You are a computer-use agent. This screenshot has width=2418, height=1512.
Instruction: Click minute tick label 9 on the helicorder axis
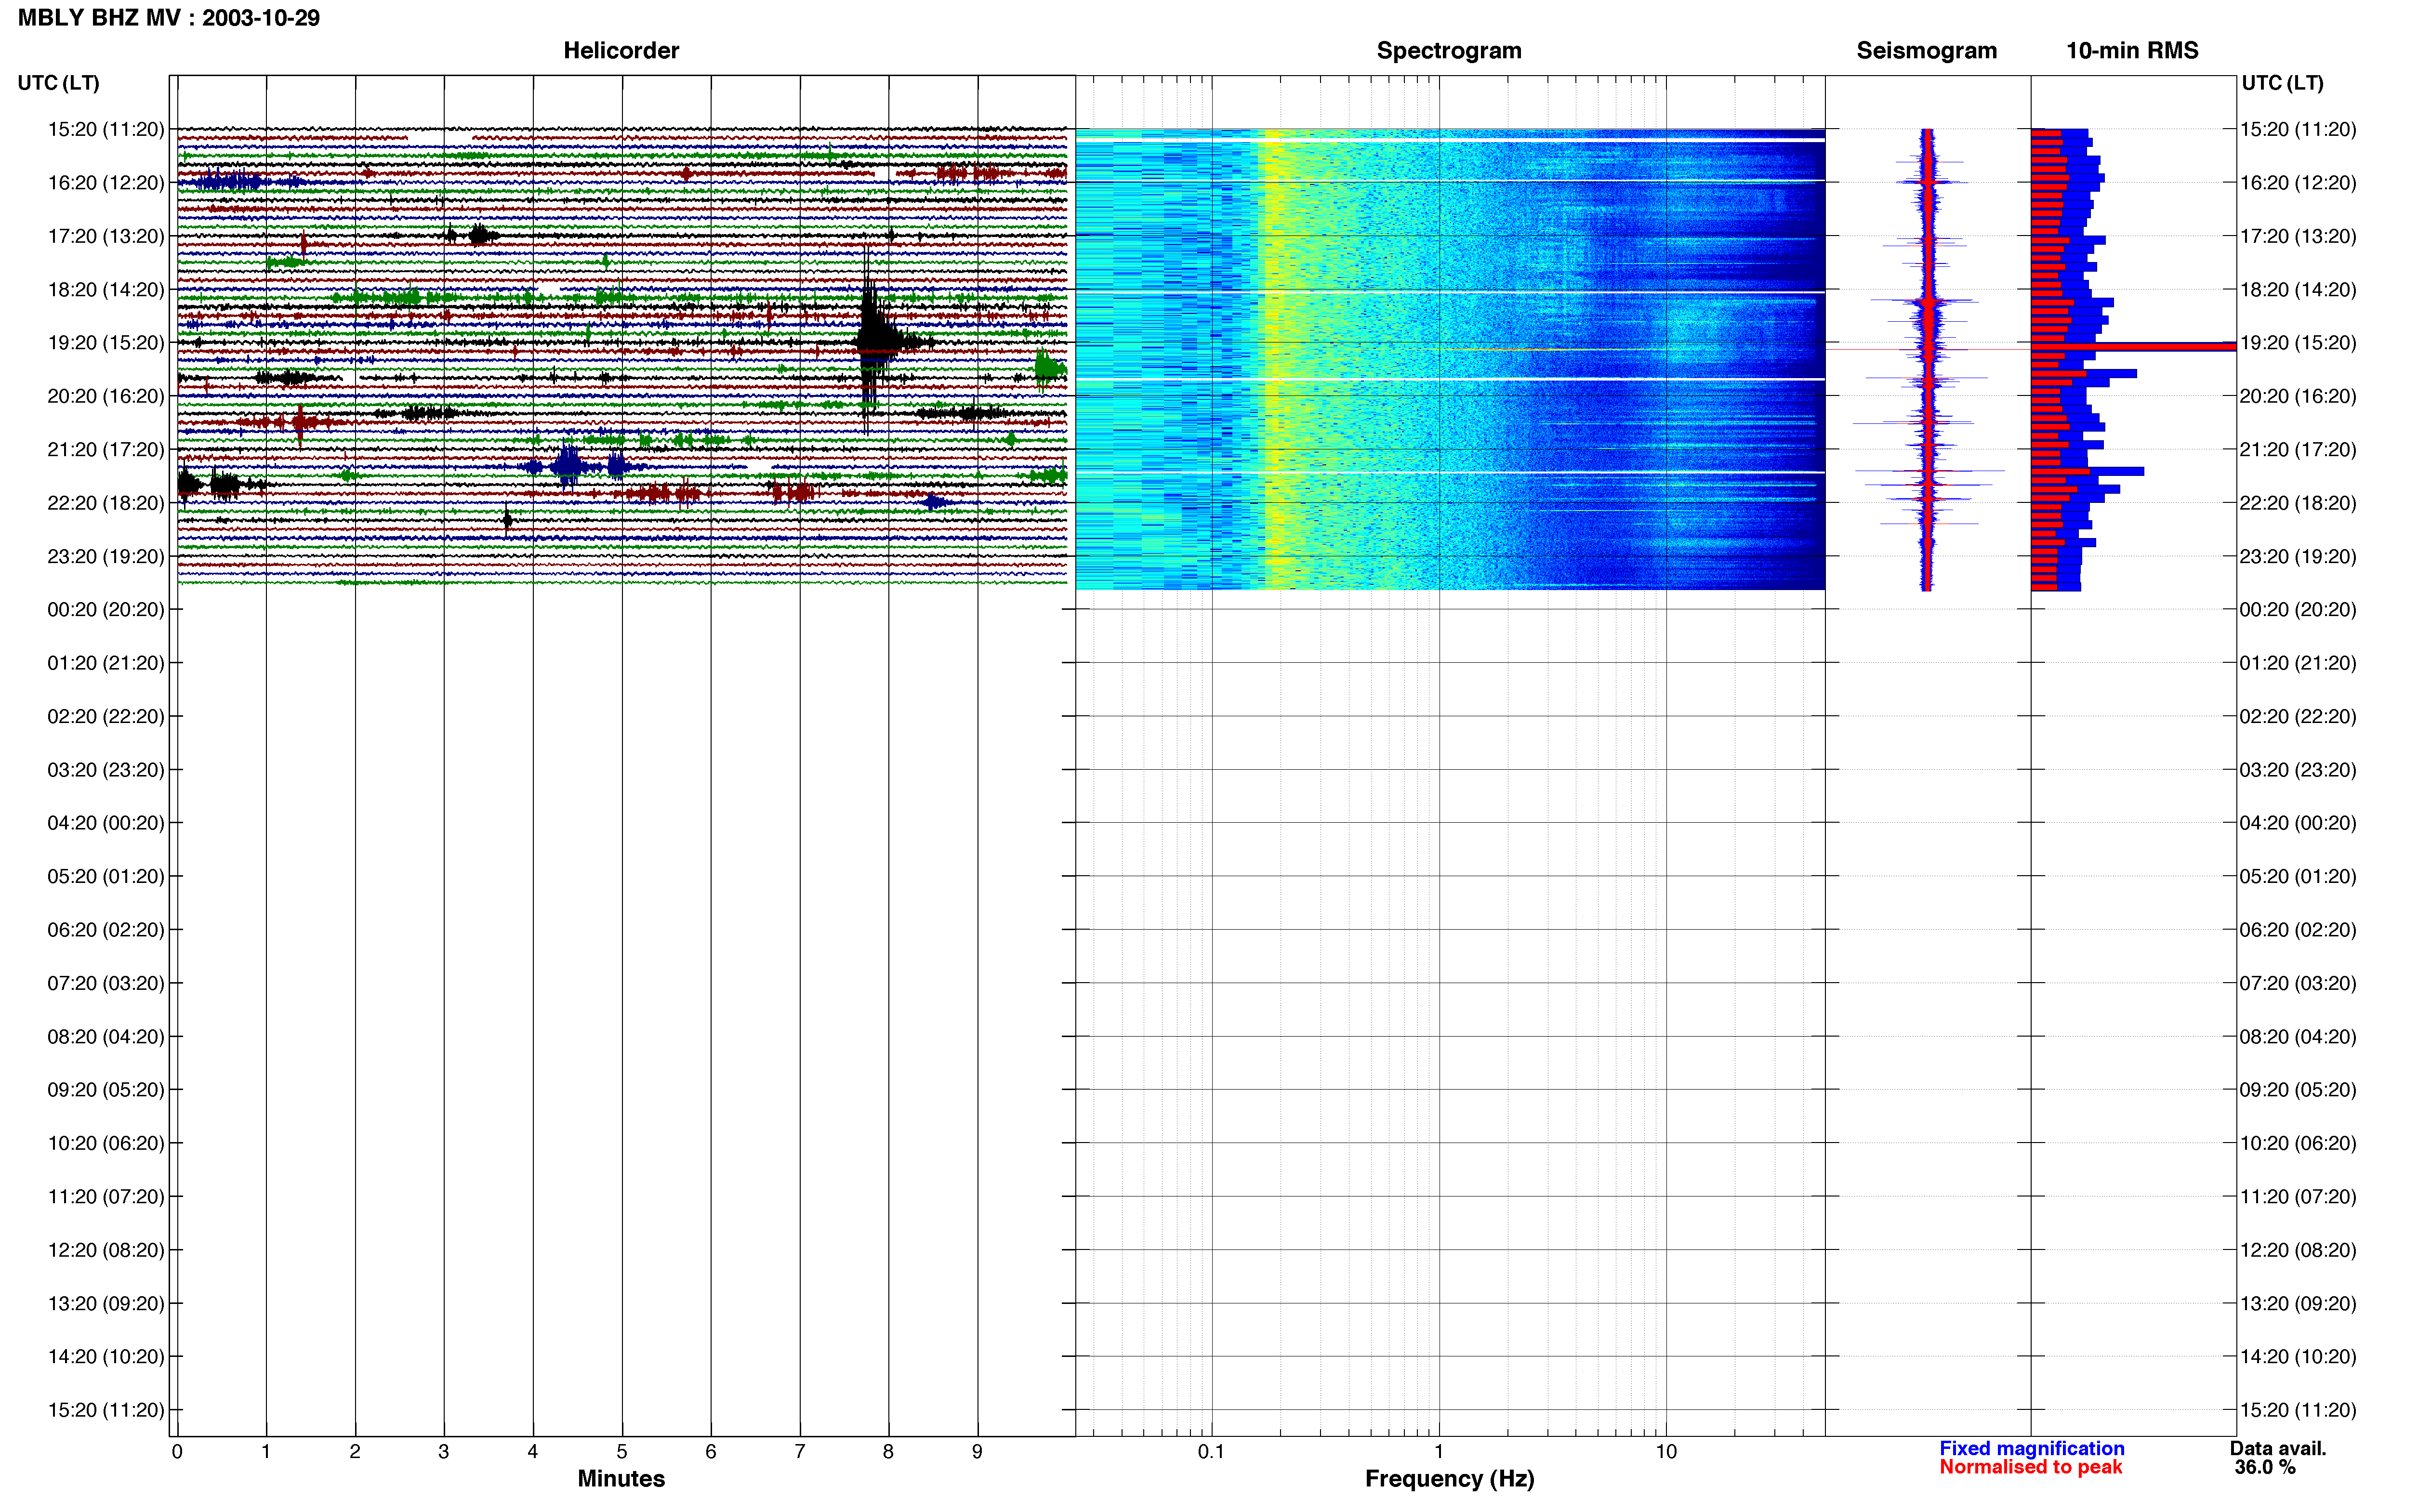coord(977,1451)
